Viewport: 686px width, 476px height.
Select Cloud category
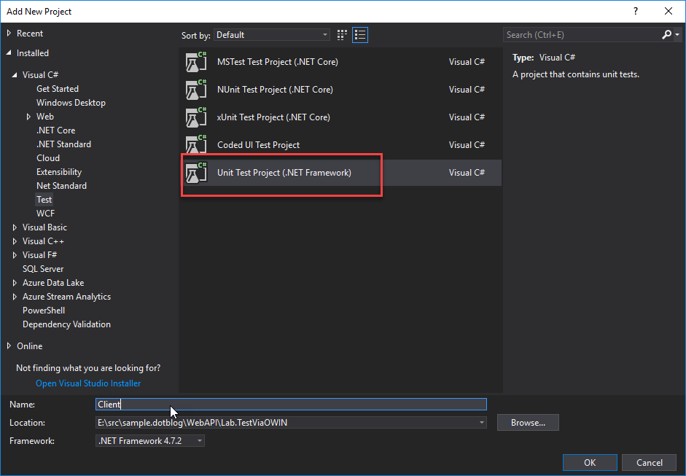coord(48,158)
